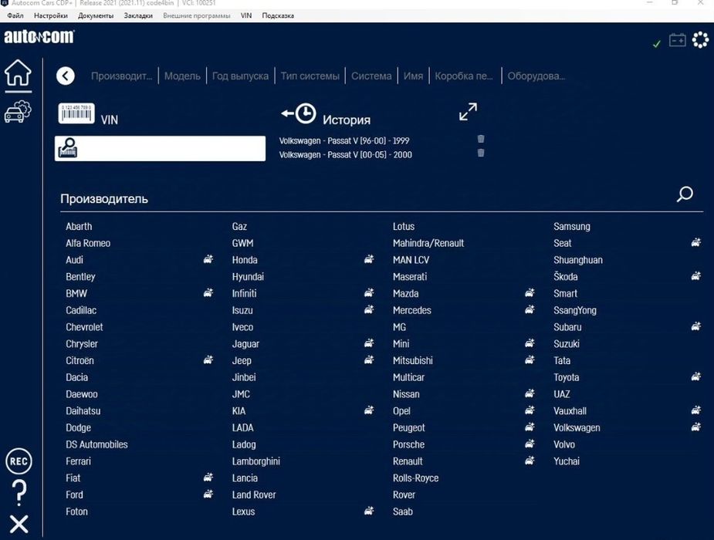Choose manufacturer LADA
714x540 pixels.
click(x=242, y=427)
